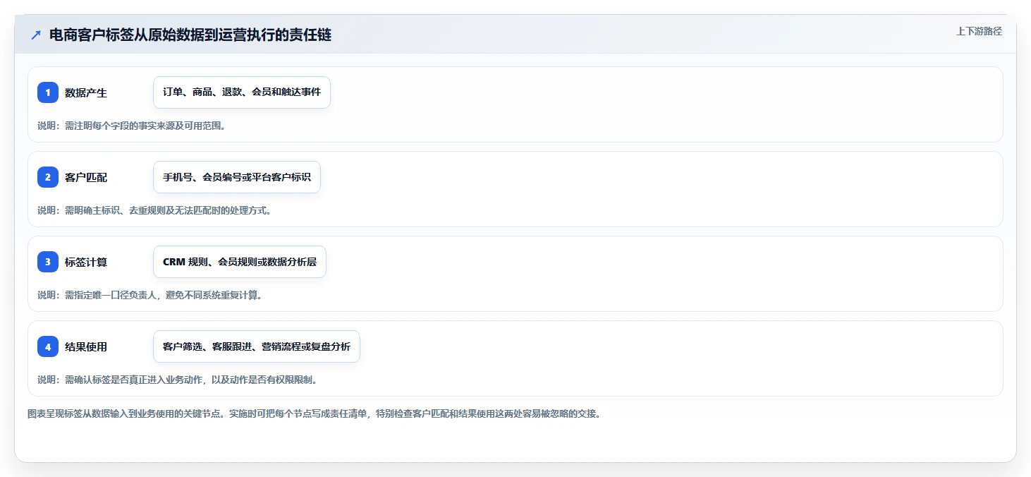Click the note 需明确主标识、去重规则及无法匹配时的处理方式
Screen dimensions: 1031x477
pyautogui.click(x=154, y=210)
